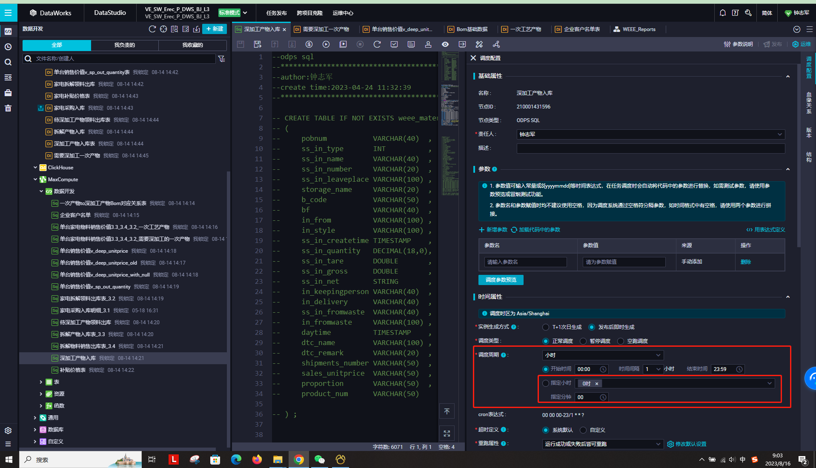
Task: Open 任务发布 in top menu
Action: [x=277, y=13]
